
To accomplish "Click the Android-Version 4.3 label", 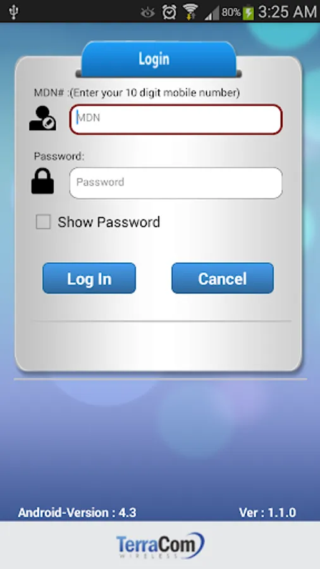I will 77,512.
